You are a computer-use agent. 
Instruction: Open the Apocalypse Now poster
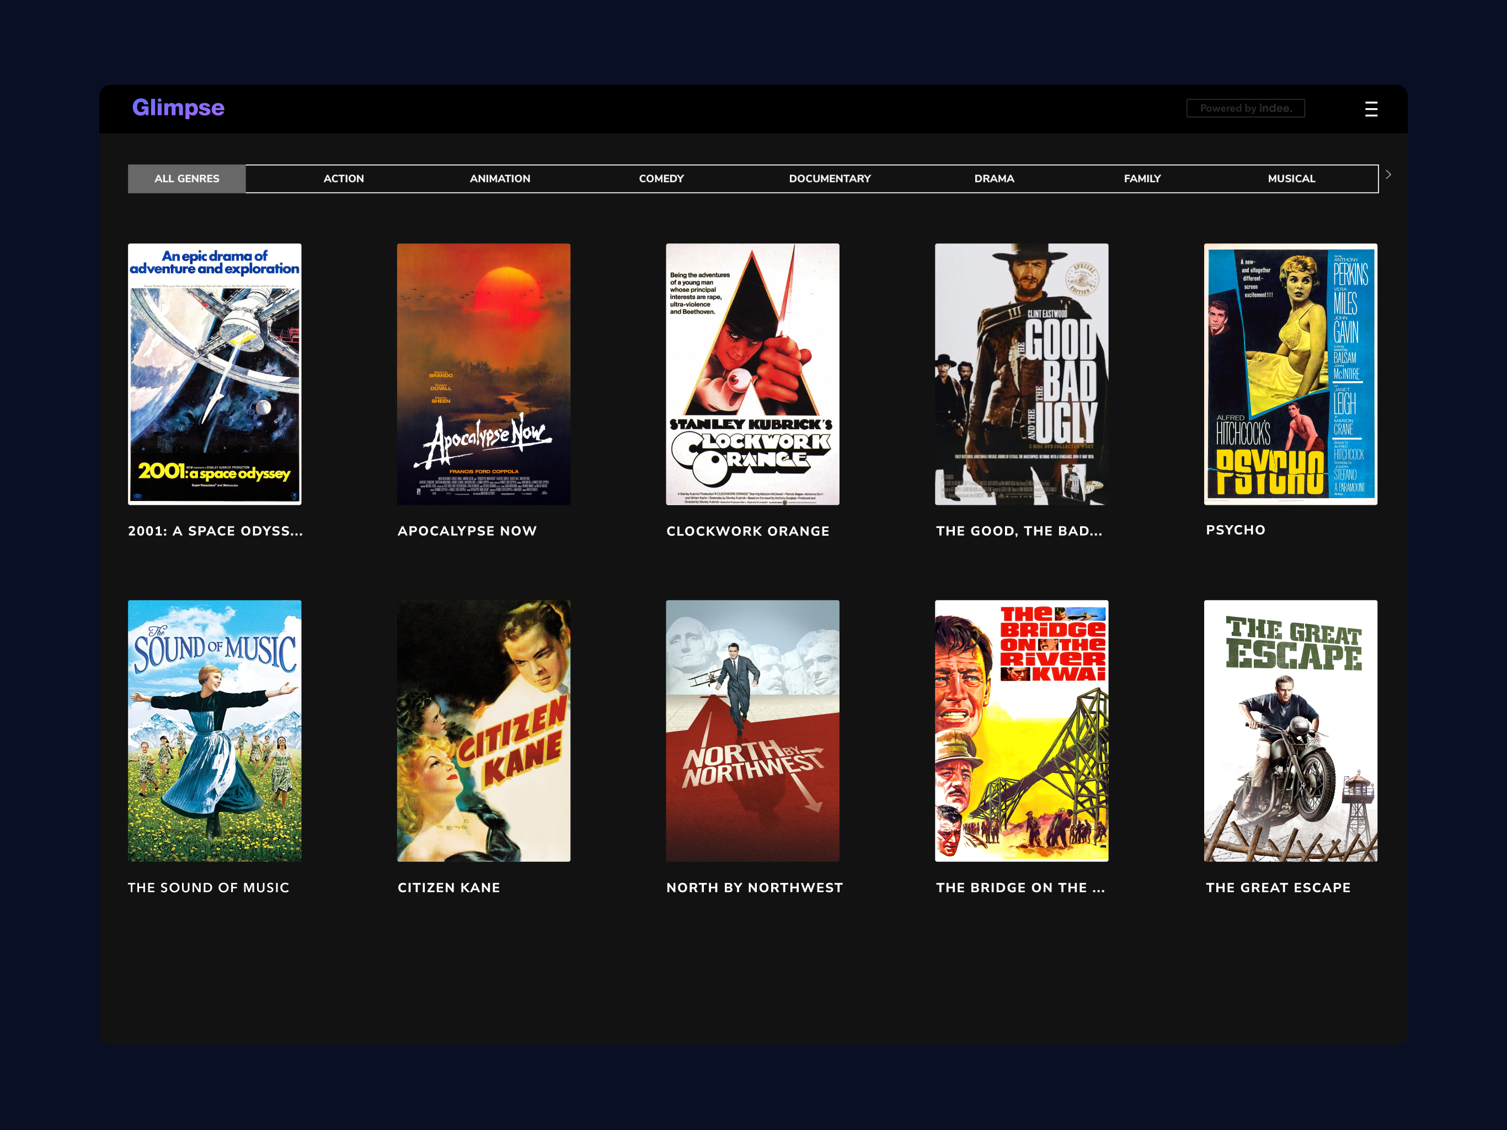point(484,374)
